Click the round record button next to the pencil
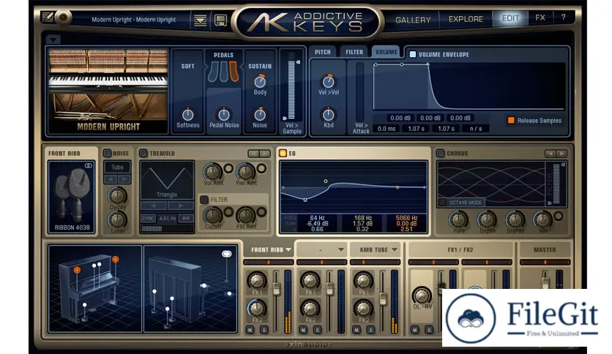Screen dimensions: 612x354 (x=63, y=17)
